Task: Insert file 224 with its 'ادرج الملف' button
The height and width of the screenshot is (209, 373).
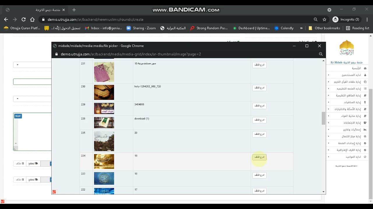Action: [x=259, y=157]
